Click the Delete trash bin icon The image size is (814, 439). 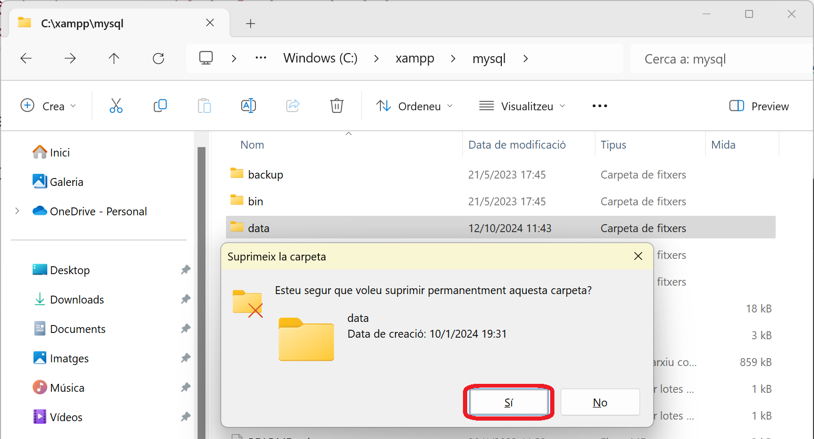pyautogui.click(x=336, y=106)
